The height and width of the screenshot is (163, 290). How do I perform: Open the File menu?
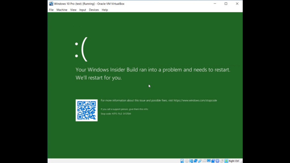pyautogui.click(x=51, y=10)
